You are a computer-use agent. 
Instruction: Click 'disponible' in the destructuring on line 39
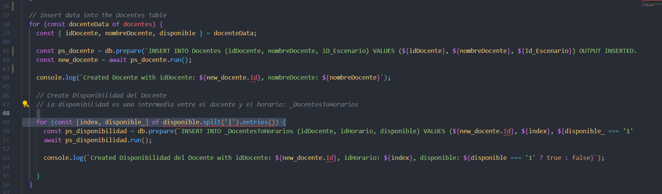point(178,33)
